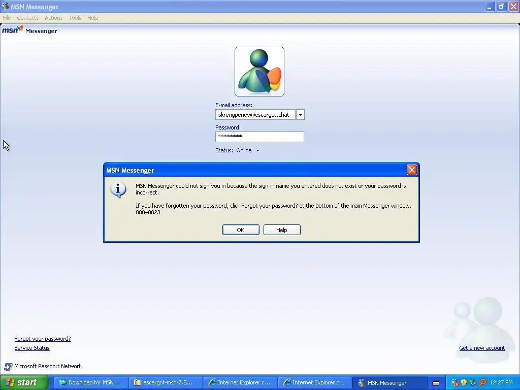Switch to second Internet Explorer taskbar window
520x390 pixels.
pyautogui.click(x=314, y=383)
